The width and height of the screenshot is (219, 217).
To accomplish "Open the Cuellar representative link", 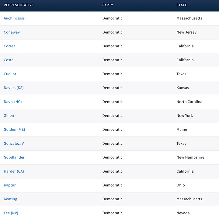I will (10, 74).
